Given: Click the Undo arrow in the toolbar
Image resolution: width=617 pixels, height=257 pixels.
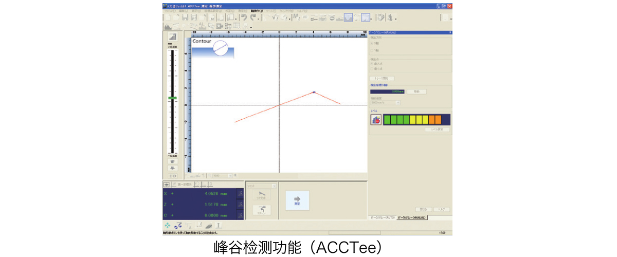Looking at the screenshot, I should tap(244, 17).
